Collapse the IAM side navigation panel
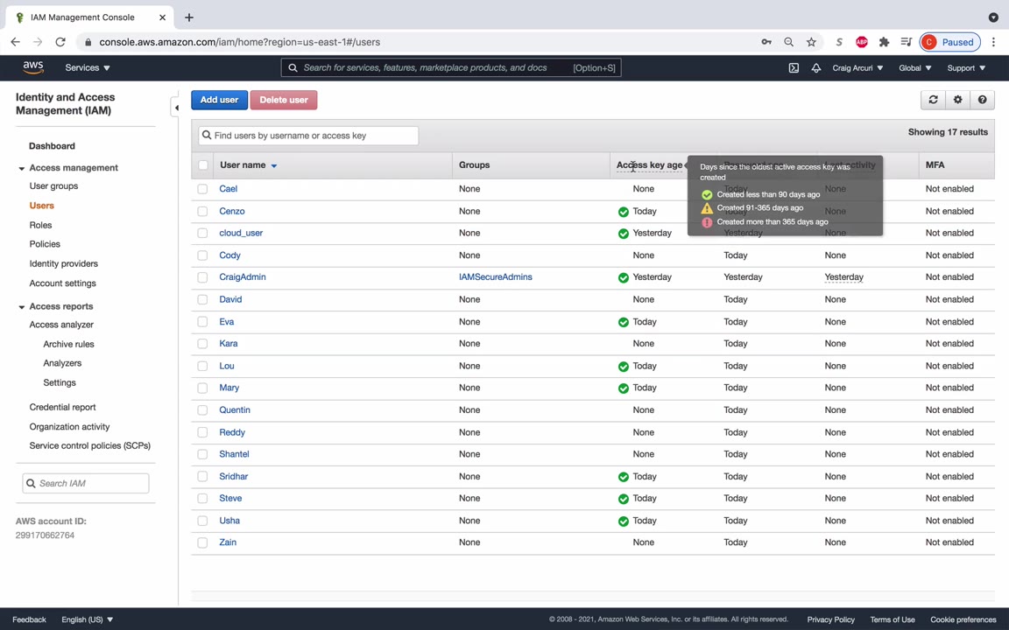This screenshot has height=630, width=1009. (176, 108)
